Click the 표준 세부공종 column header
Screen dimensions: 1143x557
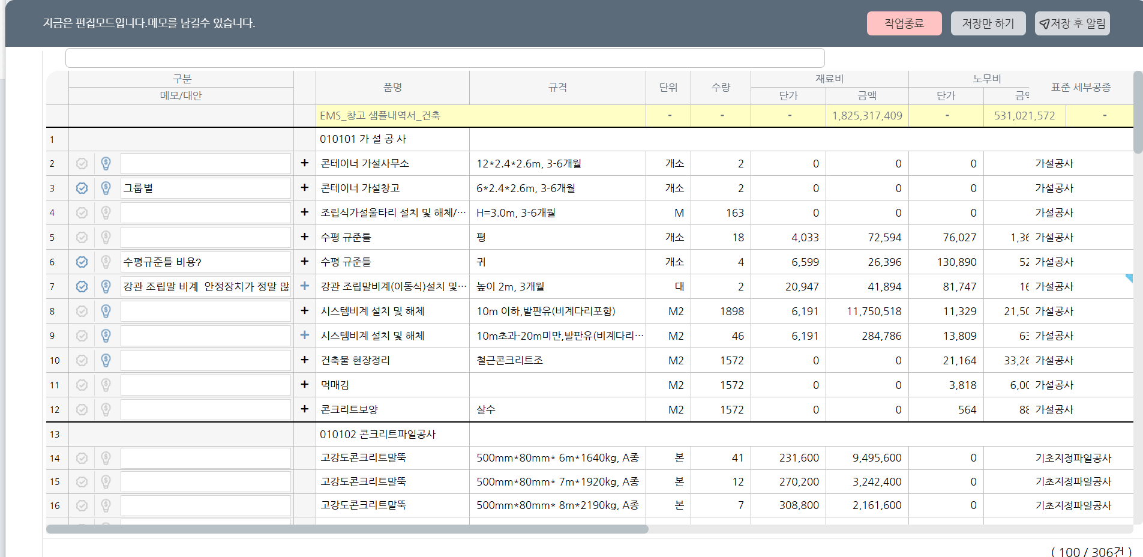click(x=1081, y=88)
